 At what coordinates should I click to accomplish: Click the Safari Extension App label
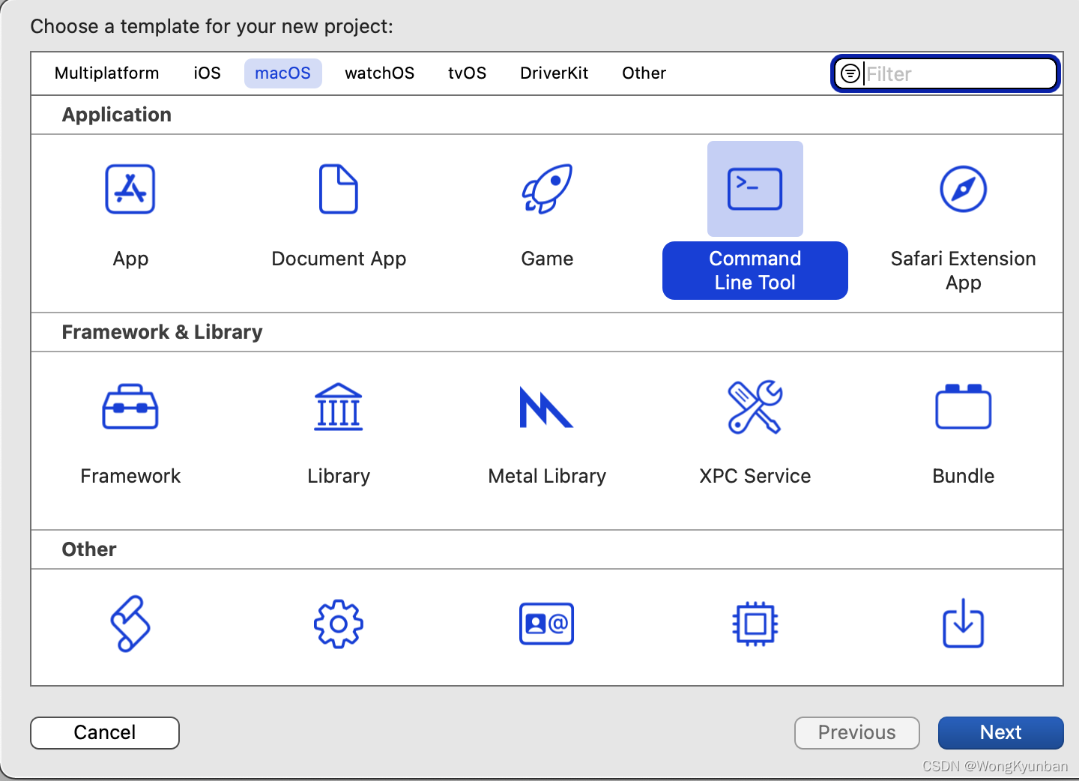pyautogui.click(x=964, y=271)
